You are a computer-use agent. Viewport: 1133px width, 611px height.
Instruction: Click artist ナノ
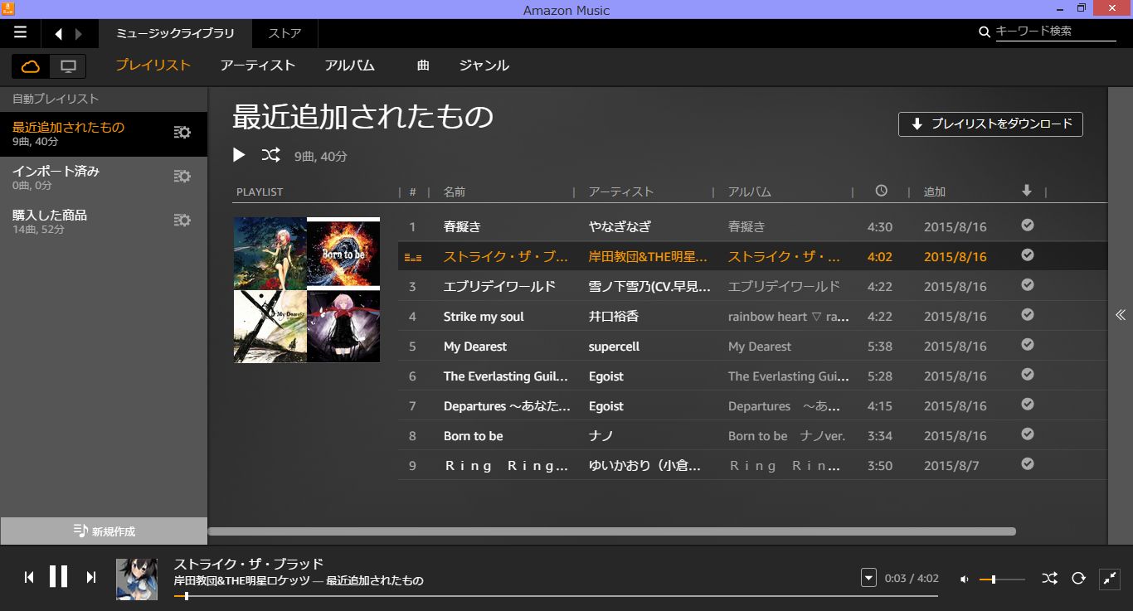tap(601, 436)
